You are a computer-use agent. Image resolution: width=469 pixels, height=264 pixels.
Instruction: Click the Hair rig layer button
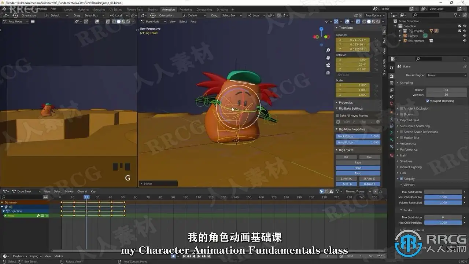point(370,157)
